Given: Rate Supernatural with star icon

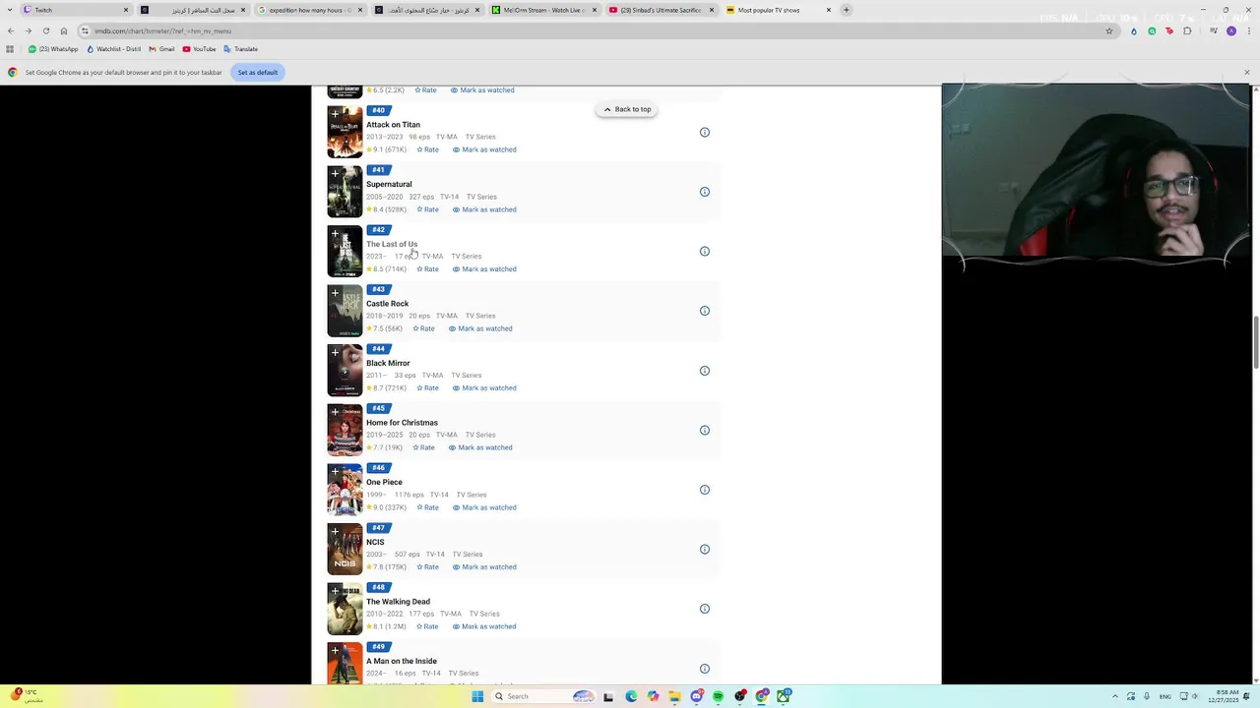Looking at the screenshot, I should coord(427,209).
